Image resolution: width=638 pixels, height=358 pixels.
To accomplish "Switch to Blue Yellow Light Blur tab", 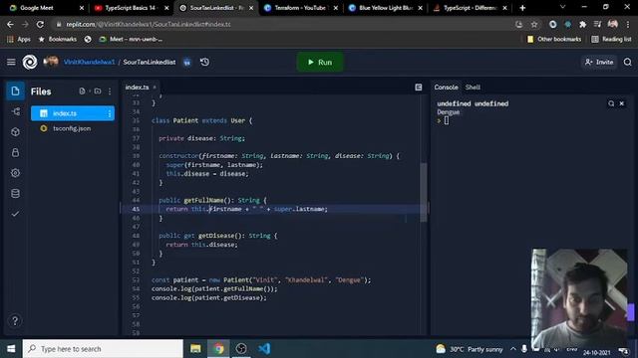I will click(386, 8).
